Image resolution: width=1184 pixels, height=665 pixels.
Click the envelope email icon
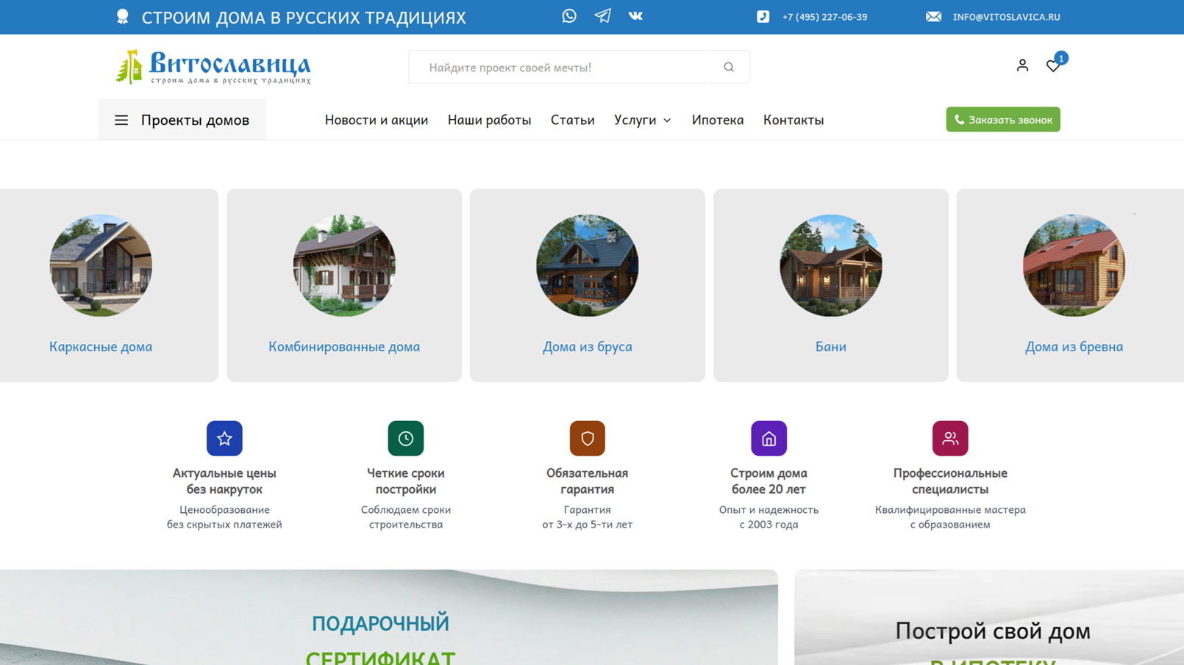[933, 16]
